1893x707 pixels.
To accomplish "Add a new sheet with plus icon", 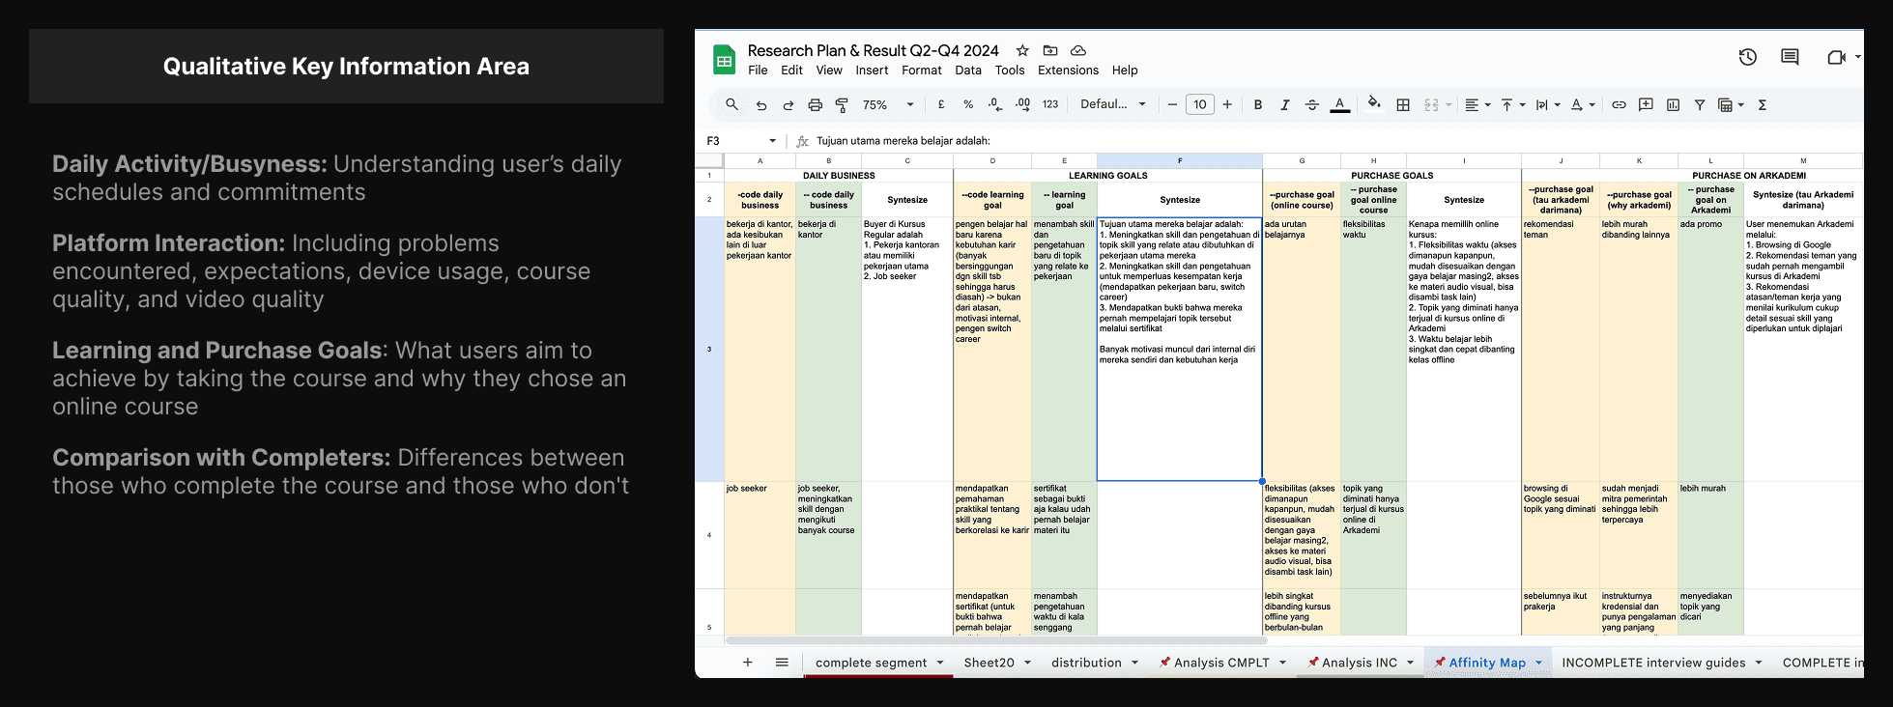I will tap(747, 662).
